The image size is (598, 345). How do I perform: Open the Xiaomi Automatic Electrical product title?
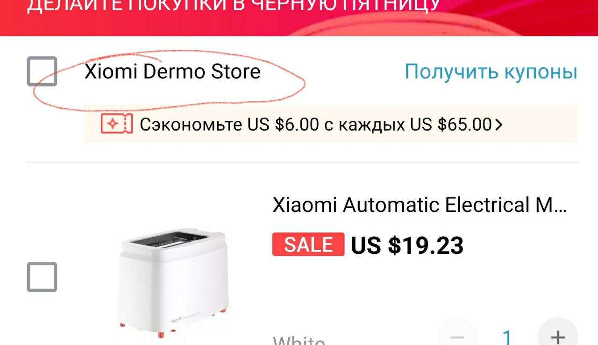(x=420, y=205)
